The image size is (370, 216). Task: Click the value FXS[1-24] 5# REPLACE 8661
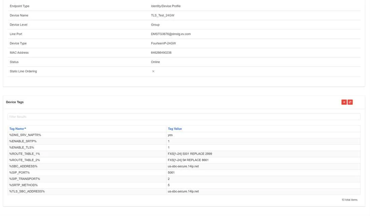(188, 160)
